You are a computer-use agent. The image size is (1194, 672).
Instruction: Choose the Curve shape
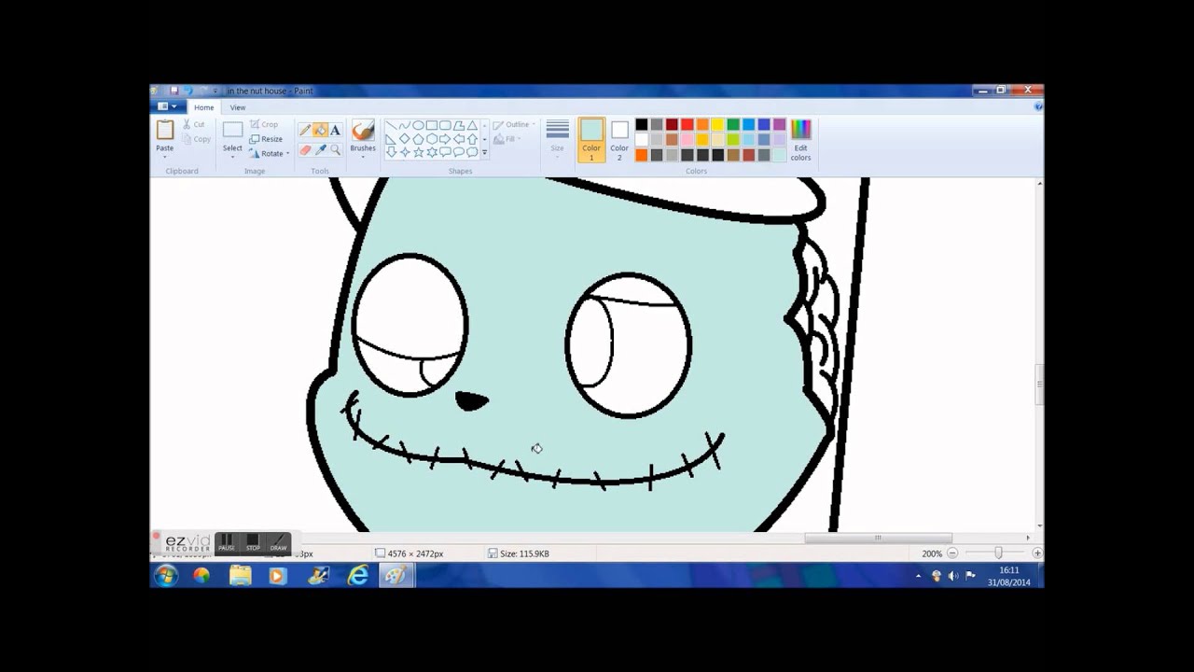[x=405, y=125]
